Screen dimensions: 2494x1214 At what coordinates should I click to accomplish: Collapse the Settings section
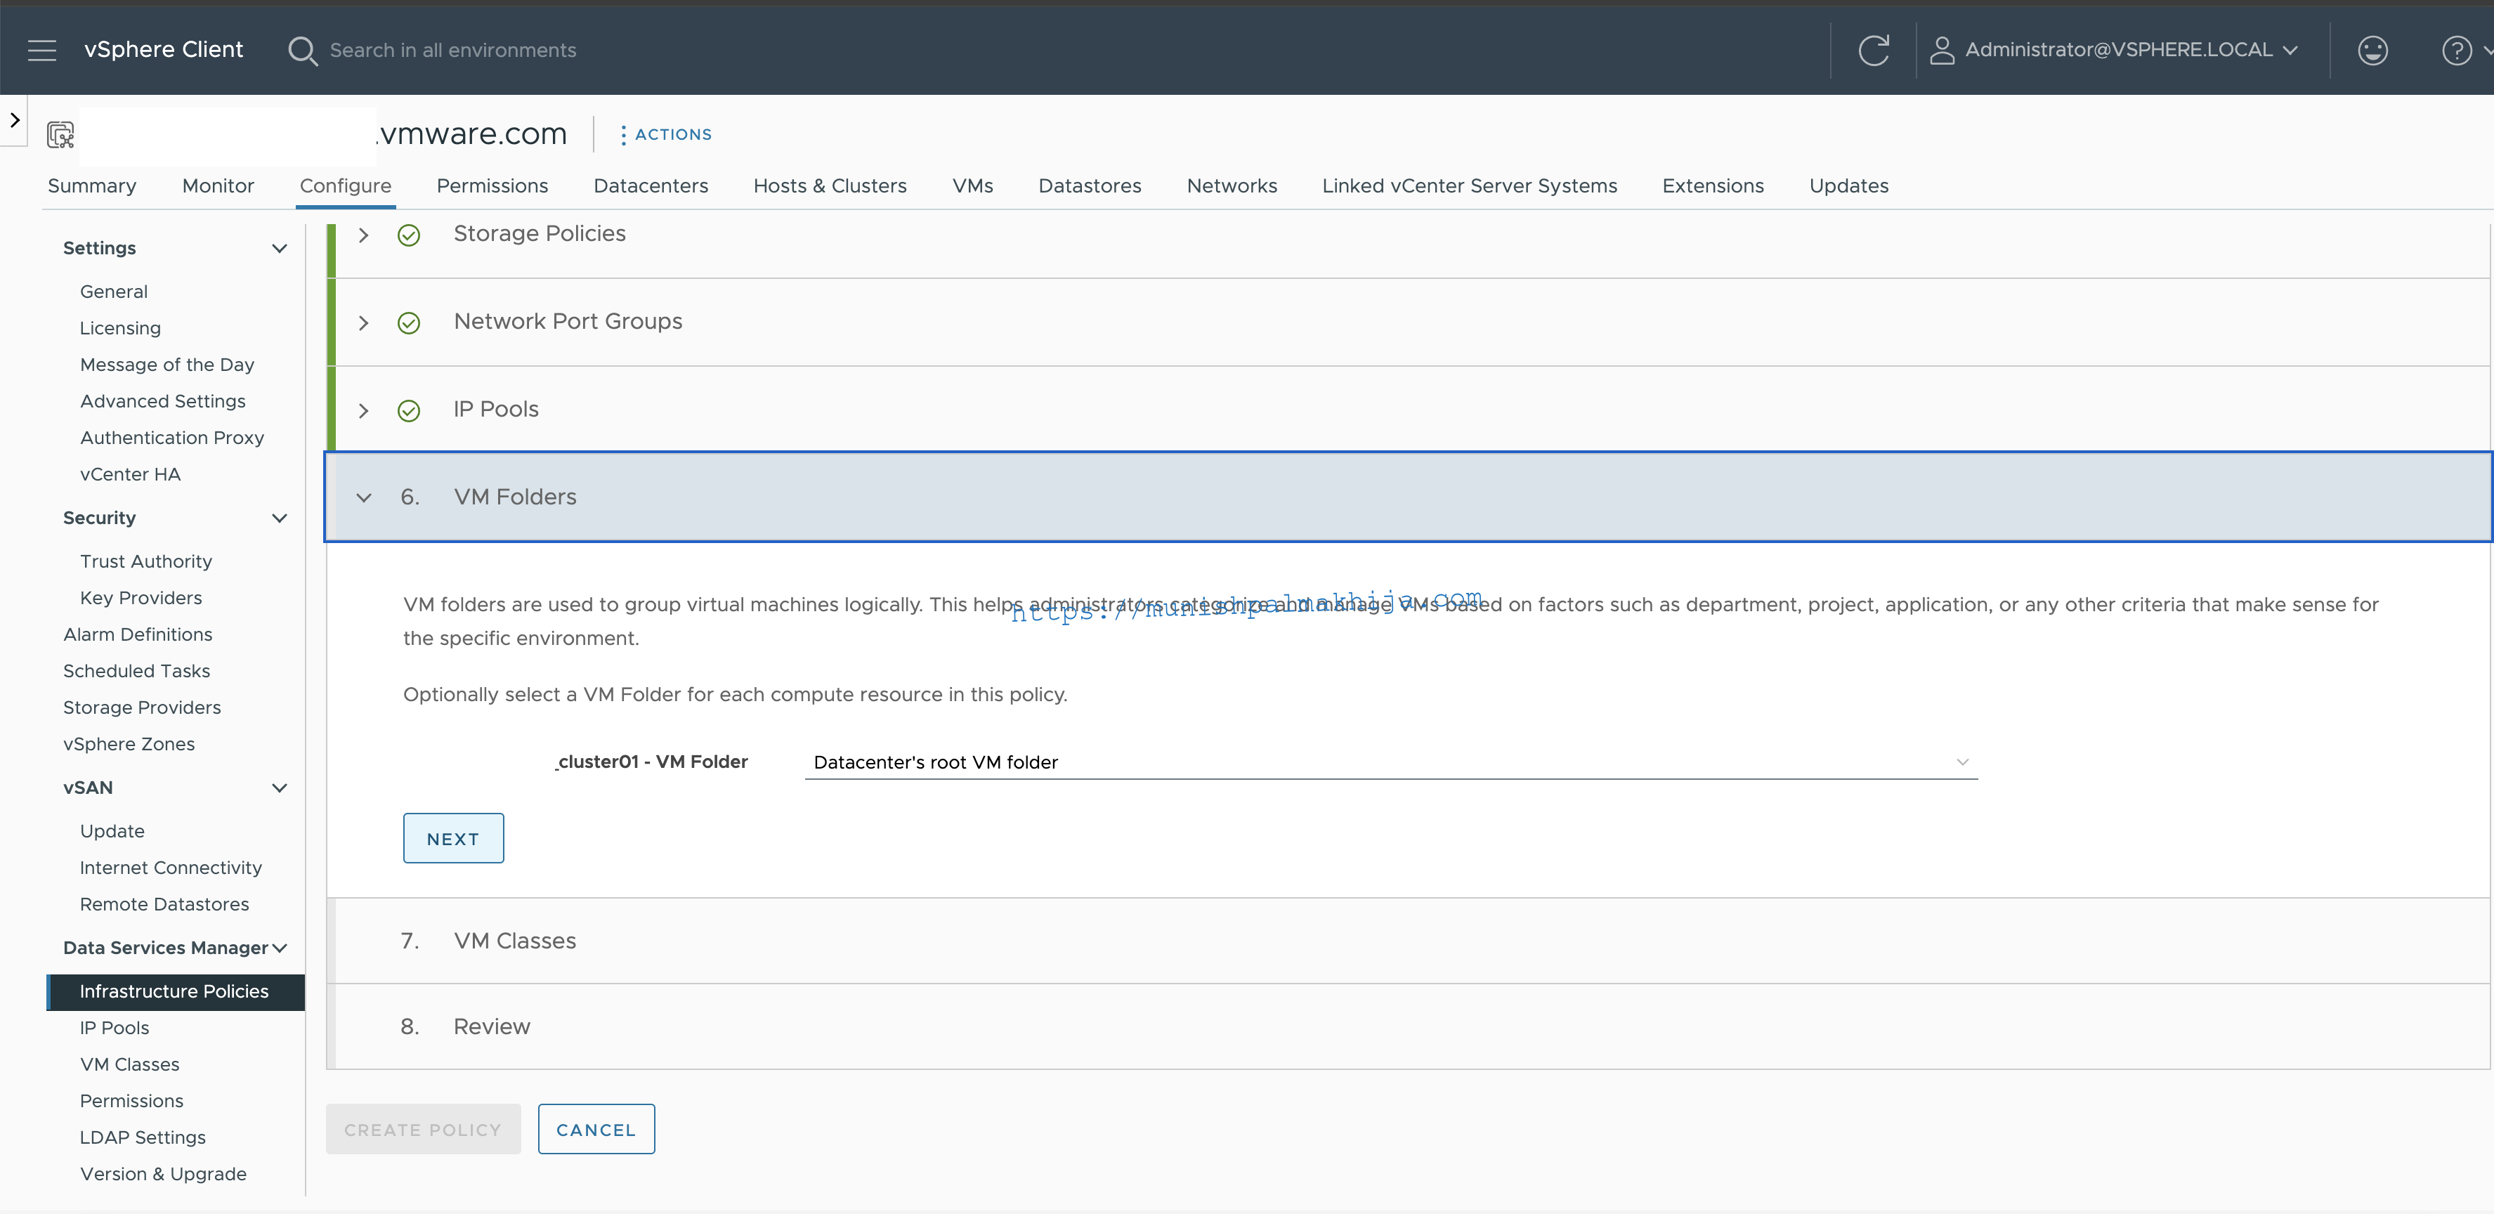pyautogui.click(x=280, y=249)
